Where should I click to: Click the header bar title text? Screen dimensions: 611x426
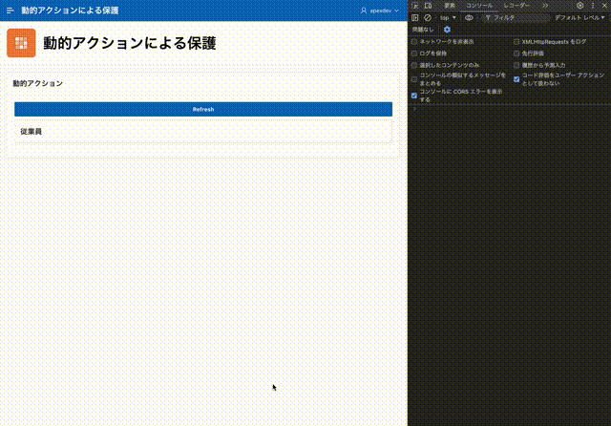point(70,11)
